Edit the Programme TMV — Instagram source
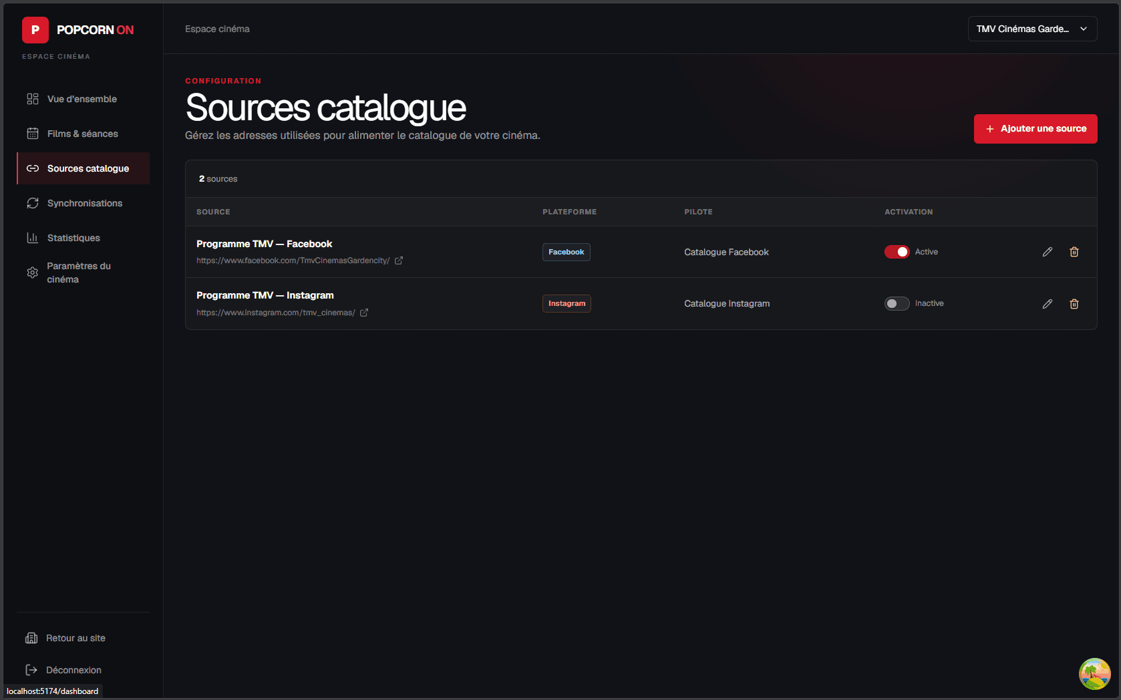1121x700 pixels. 1048,304
